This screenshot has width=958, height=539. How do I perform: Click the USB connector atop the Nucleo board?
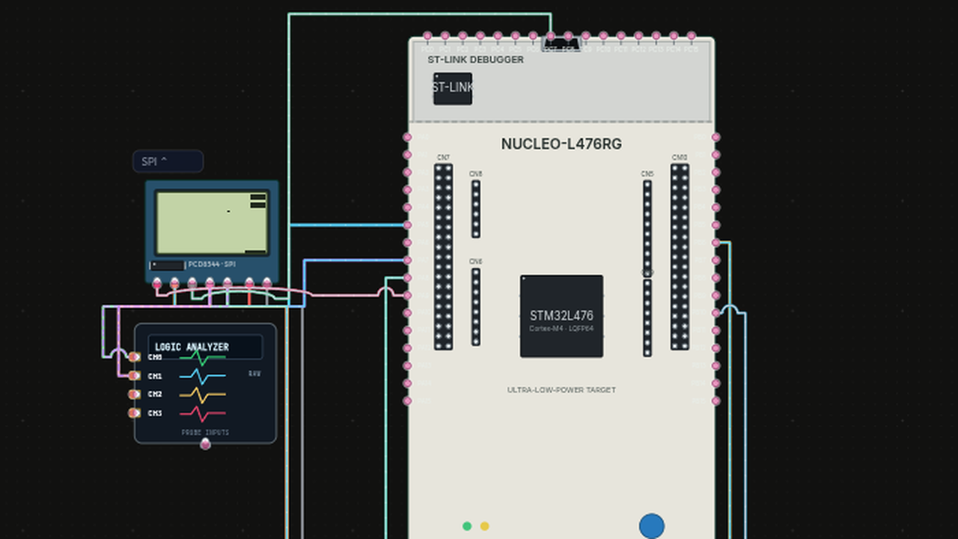pos(561,44)
